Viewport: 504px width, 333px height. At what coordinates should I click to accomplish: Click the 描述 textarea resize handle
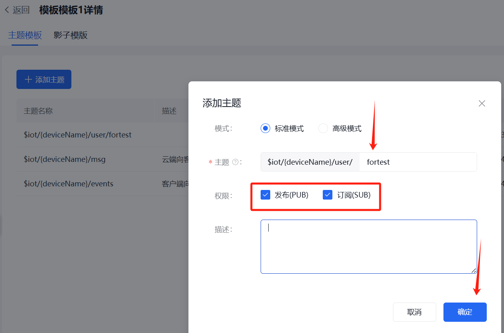pos(474,270)
